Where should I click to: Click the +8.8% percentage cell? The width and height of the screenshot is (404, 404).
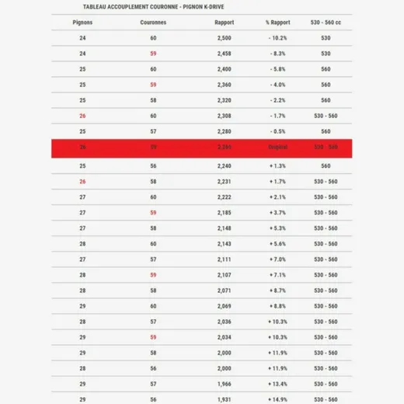pyautogui.click(x=277, y=306)
